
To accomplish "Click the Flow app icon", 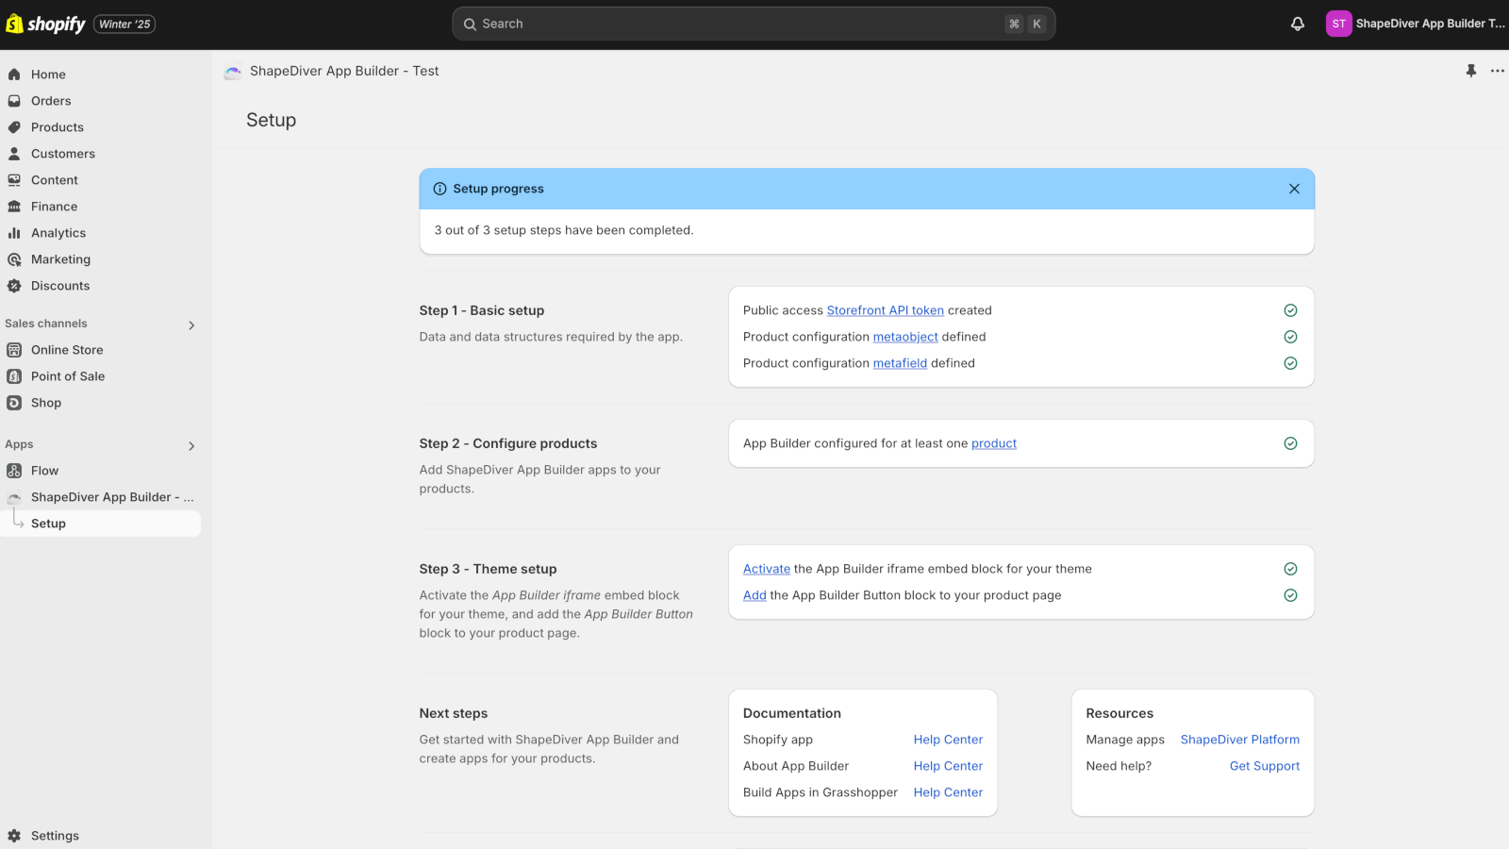I will (14, 471).
